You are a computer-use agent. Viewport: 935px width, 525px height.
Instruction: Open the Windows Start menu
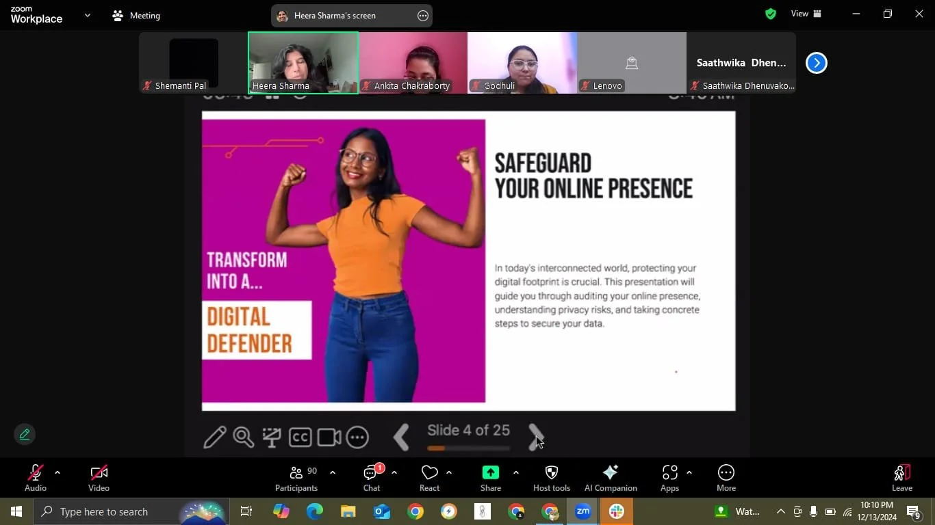pyautogui.click(x=16, y=511)
